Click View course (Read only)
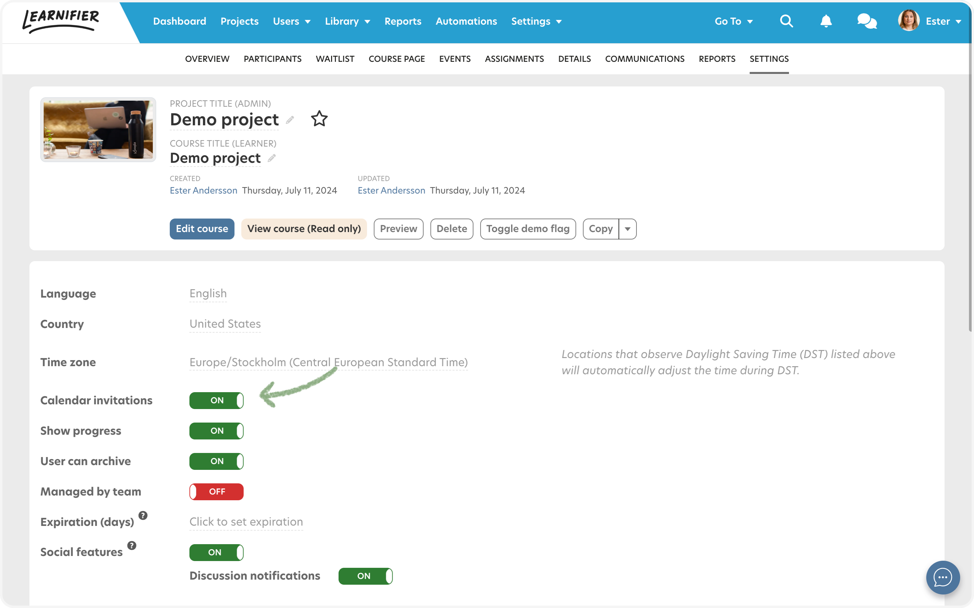Screen dimensions: 974x608 point(304,229)
